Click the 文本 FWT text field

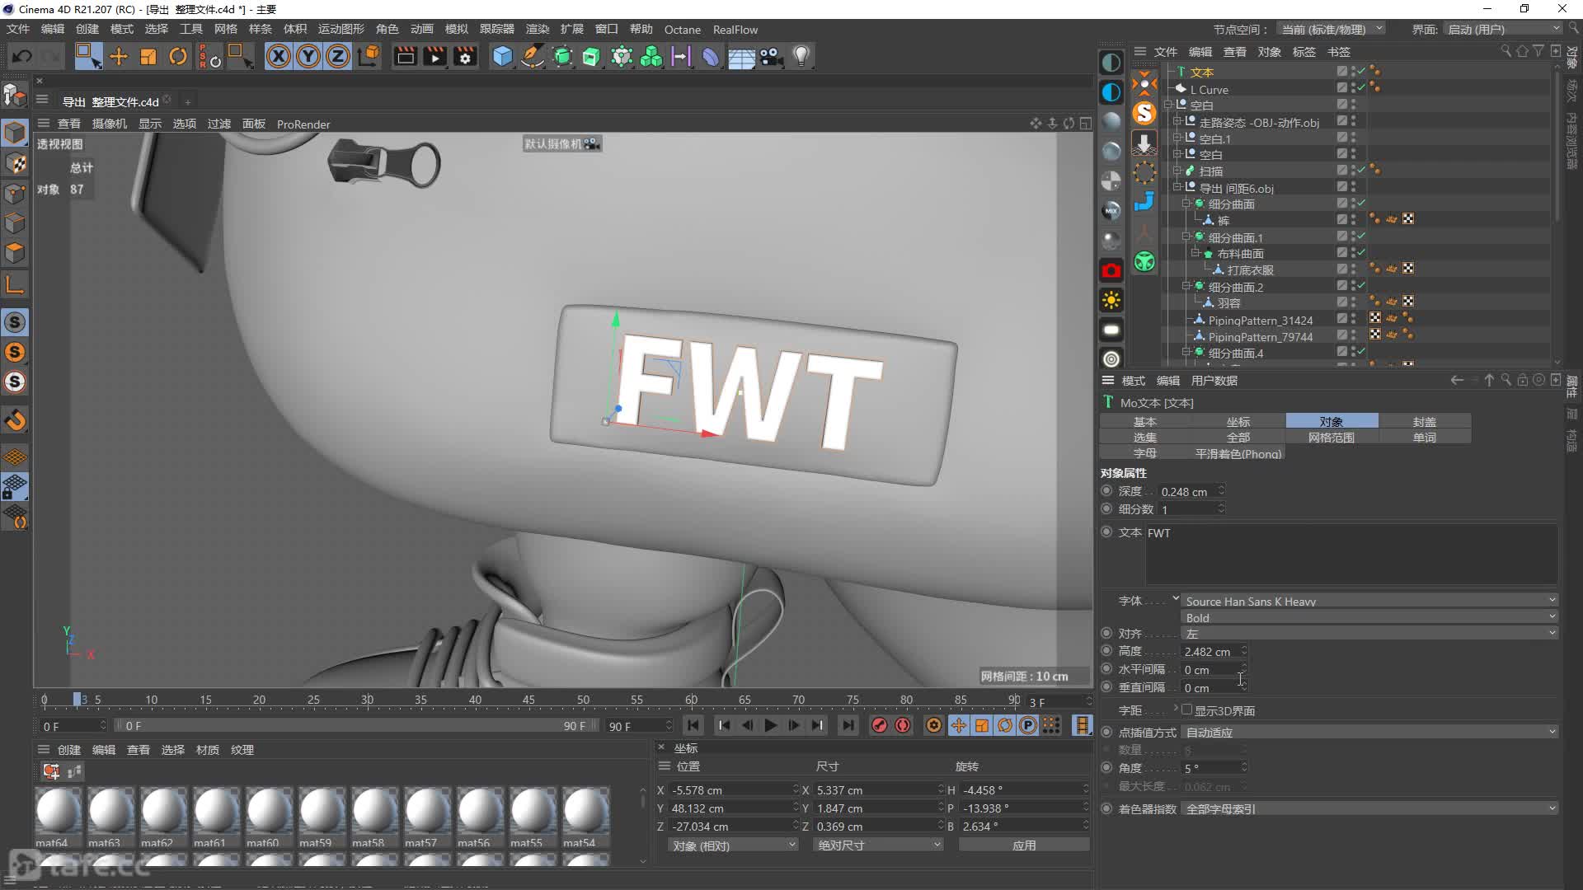pyautogui.click(x=1351, y=554)
